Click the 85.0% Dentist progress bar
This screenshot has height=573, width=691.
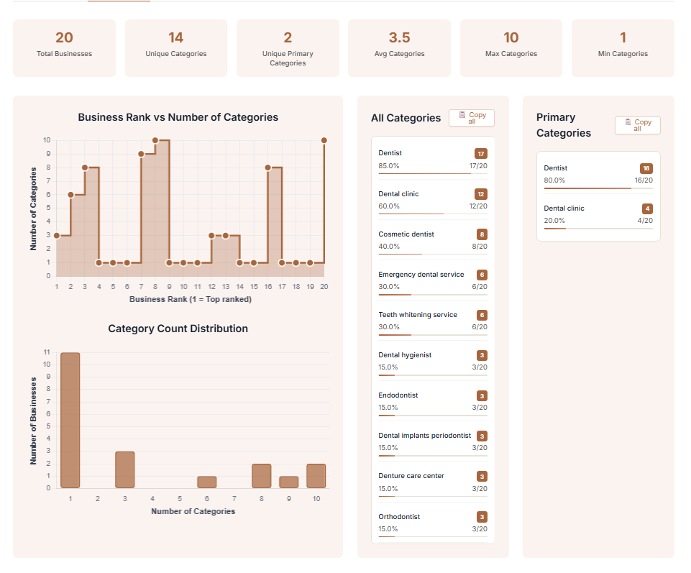(433, 174)
